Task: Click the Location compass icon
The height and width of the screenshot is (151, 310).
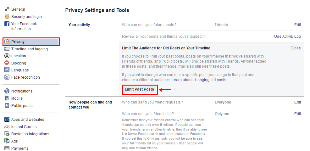Action: coord(7,56)
